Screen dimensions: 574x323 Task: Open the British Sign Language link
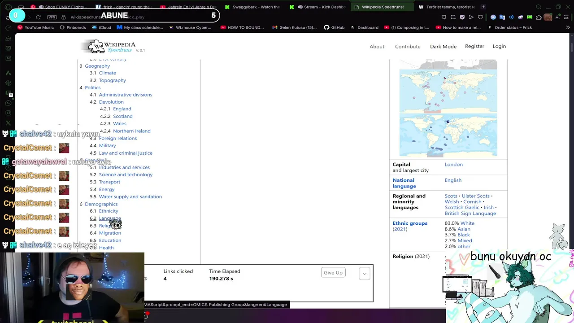(470, 214)
